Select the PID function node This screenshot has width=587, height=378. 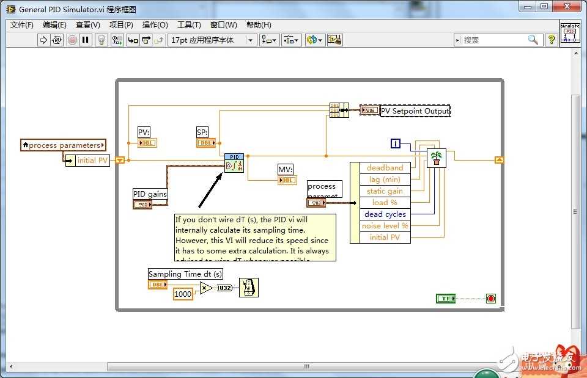pos(234,162)
